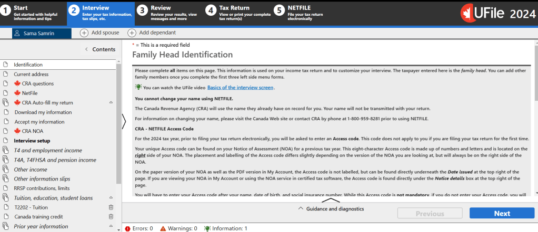Click the Information lightbulb status icon
The image size is (538, 232).
click(207, 228)
